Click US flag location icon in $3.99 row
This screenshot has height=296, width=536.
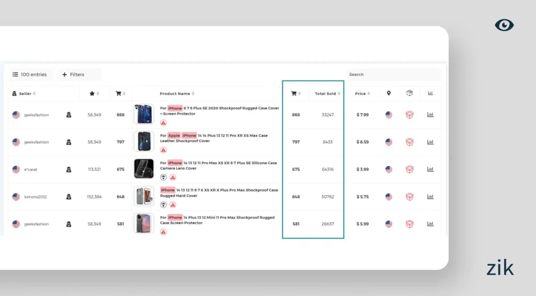[x=389, y=169]
